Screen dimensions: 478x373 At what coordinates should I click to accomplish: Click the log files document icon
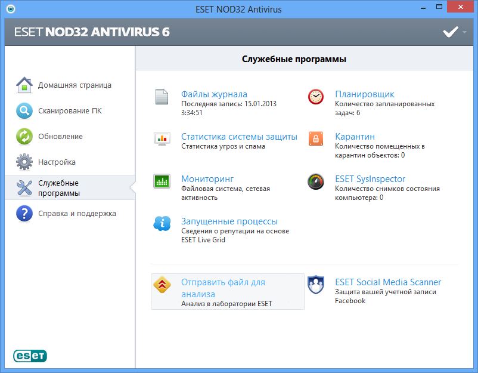click(x=162, y=97)
